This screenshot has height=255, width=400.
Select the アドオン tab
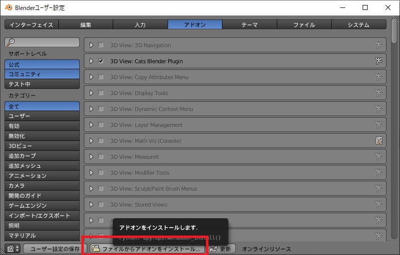point(195,25)
